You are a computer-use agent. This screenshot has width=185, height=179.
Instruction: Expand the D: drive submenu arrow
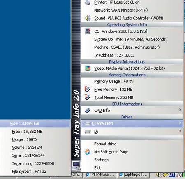[180, 131]
